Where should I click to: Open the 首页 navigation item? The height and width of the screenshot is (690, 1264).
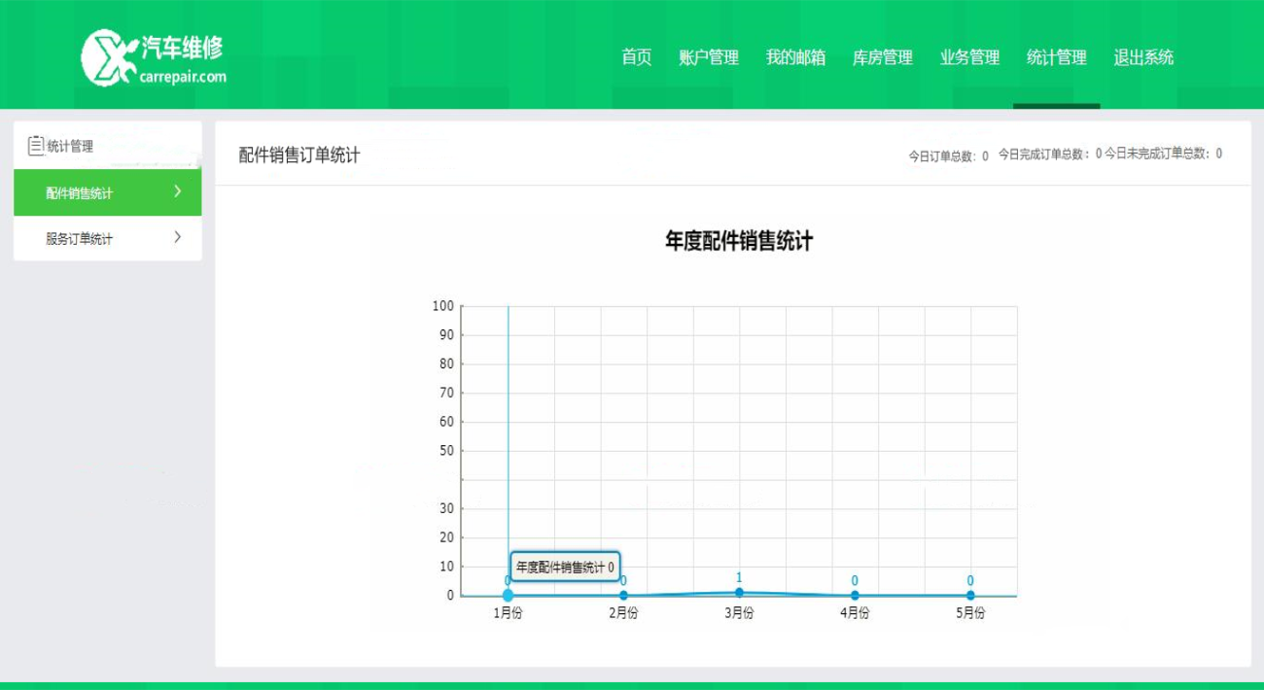point(637,57)
